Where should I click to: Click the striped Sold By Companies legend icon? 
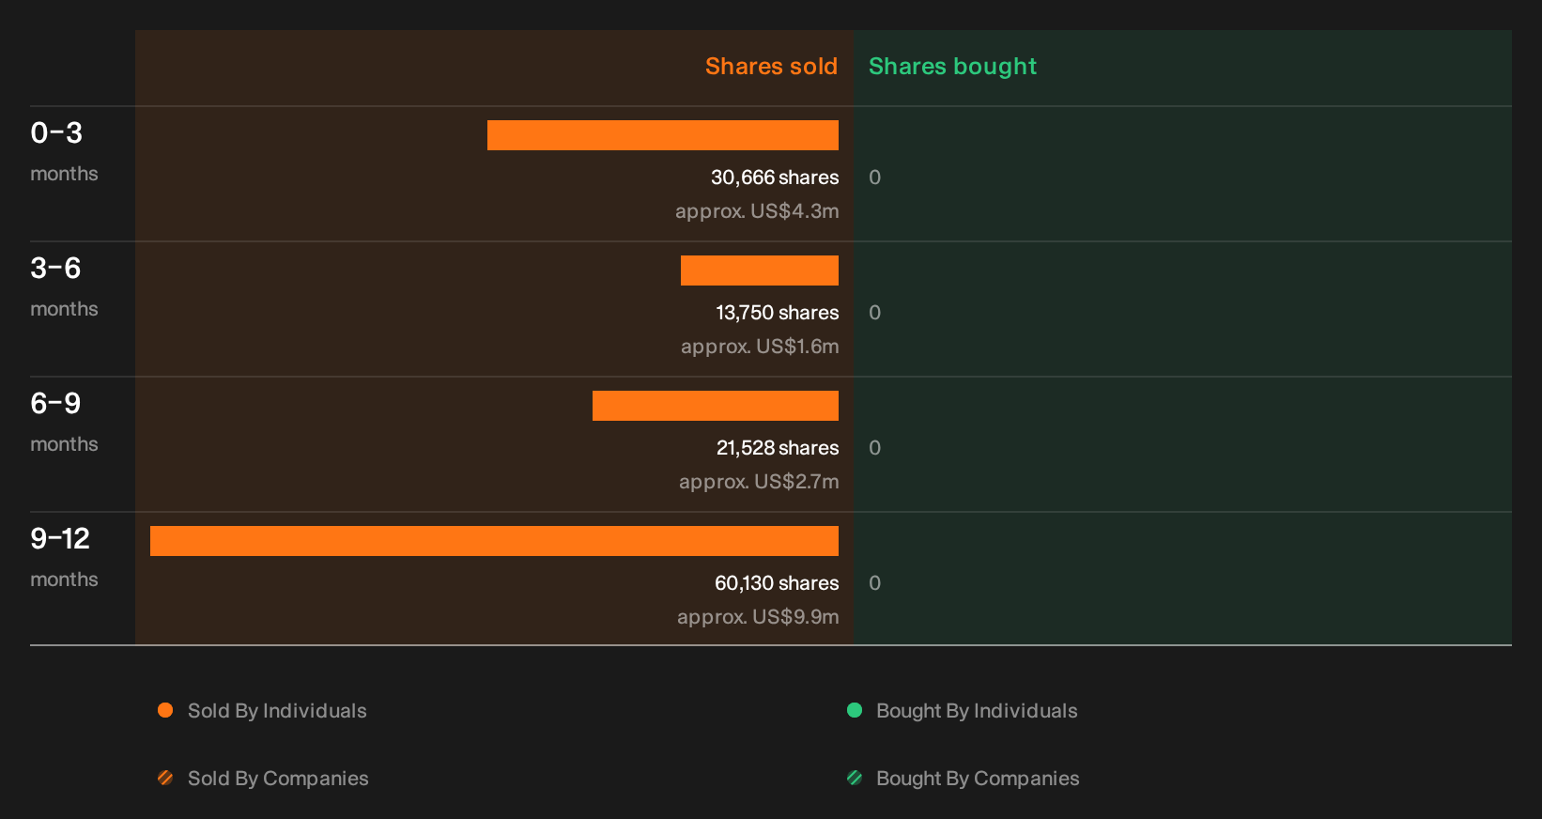tap(165, 778)
